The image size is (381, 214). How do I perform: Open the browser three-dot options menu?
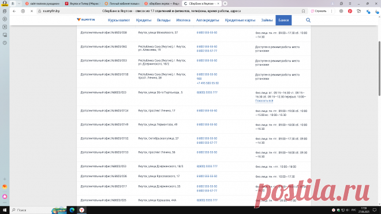point(332,11)
